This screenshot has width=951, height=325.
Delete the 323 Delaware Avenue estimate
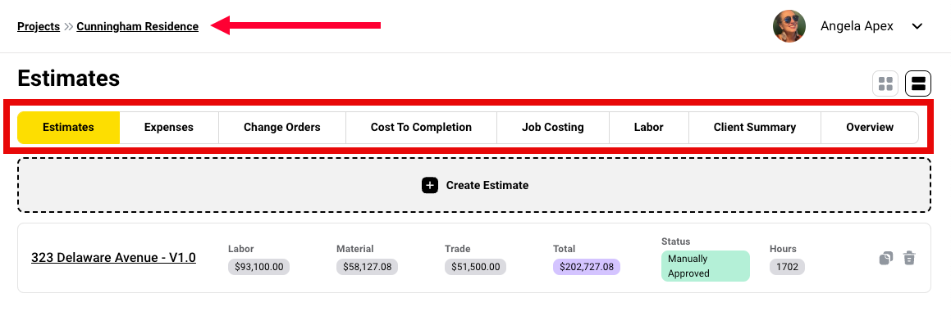(908, 259)
